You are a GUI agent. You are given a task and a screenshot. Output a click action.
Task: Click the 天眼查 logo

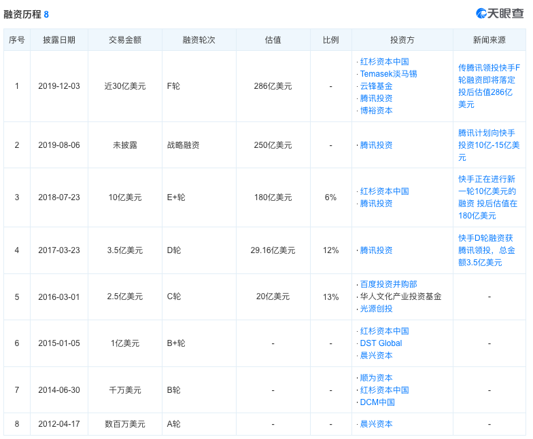[x=500, y=14]
